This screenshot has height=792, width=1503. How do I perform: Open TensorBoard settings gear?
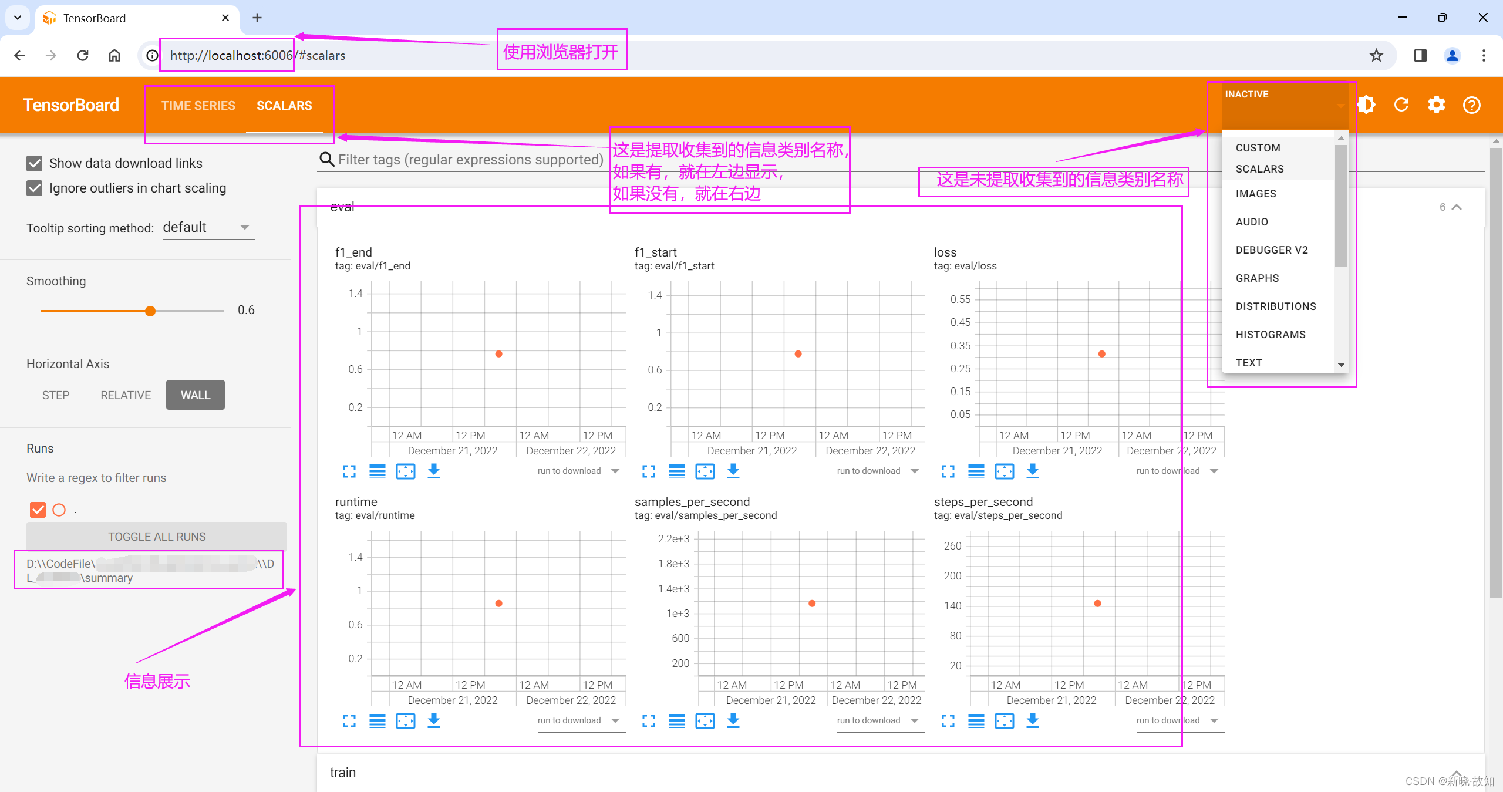pyautogui.click(x=1437, y=105)
